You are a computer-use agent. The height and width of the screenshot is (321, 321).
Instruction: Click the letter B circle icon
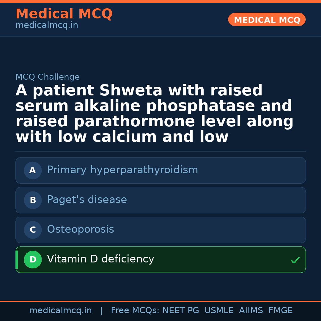point(33,200)
